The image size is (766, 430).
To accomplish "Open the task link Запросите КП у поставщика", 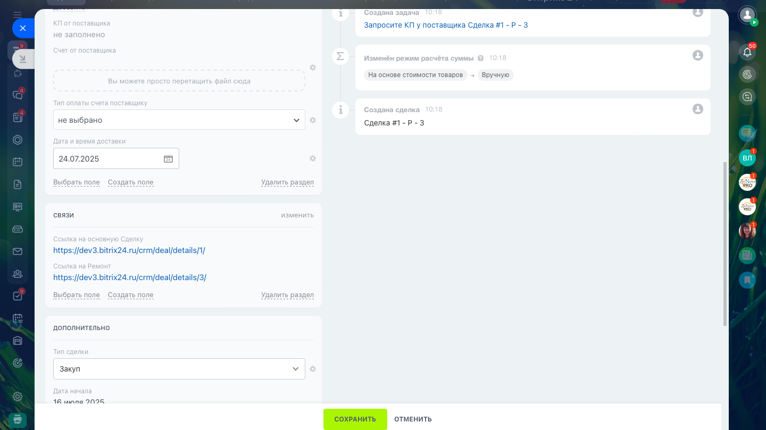I will tap(446, 25).
